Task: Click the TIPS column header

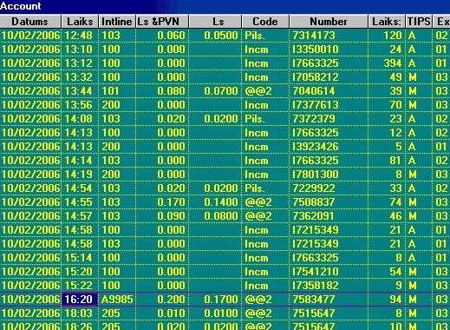Action: click(419, 22)
